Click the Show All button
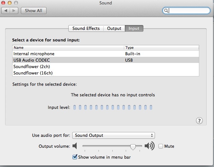 34,11
